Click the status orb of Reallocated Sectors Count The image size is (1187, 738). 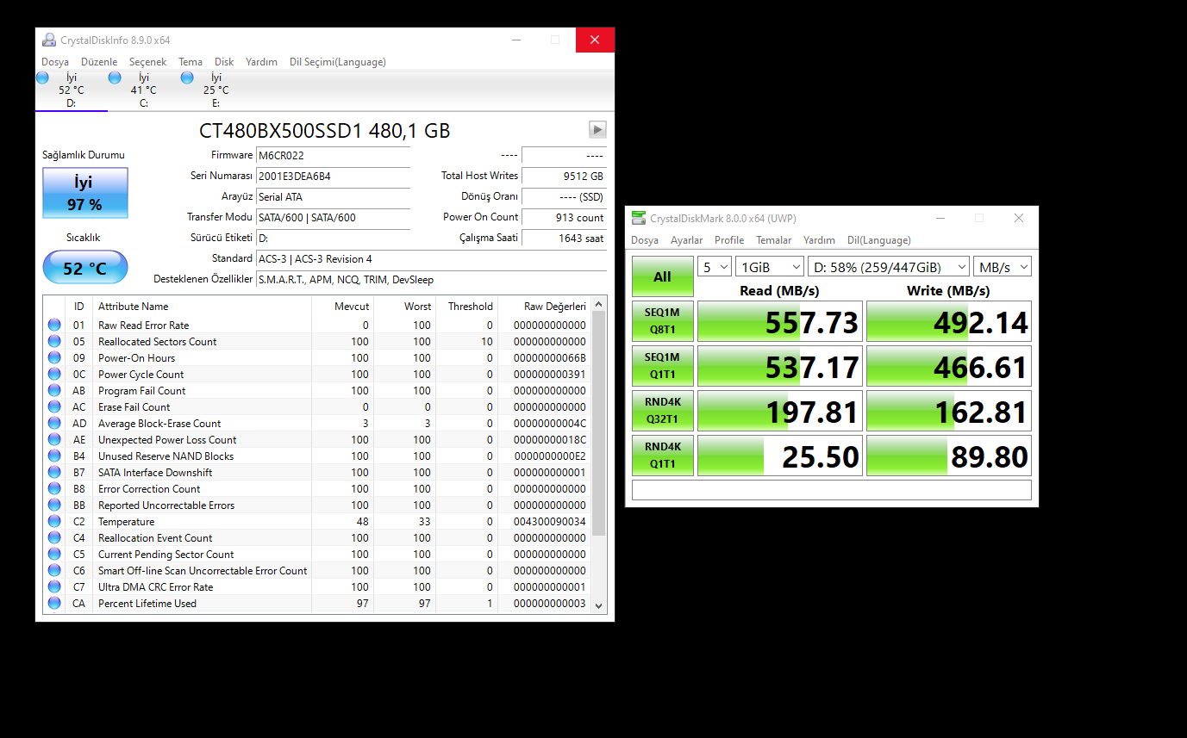tap(54, 341)
